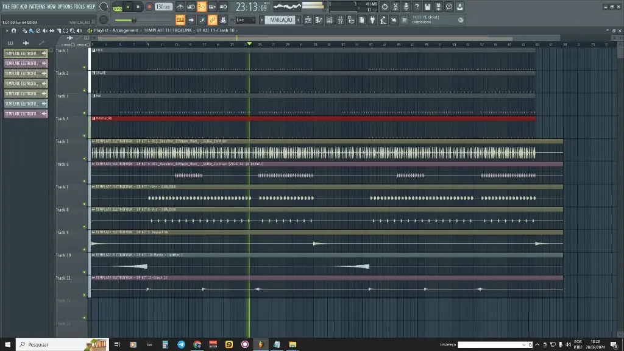This screenshot has height=351, width=624.
Task: Click the audio editor scissors icon
Action: (395, 7)
